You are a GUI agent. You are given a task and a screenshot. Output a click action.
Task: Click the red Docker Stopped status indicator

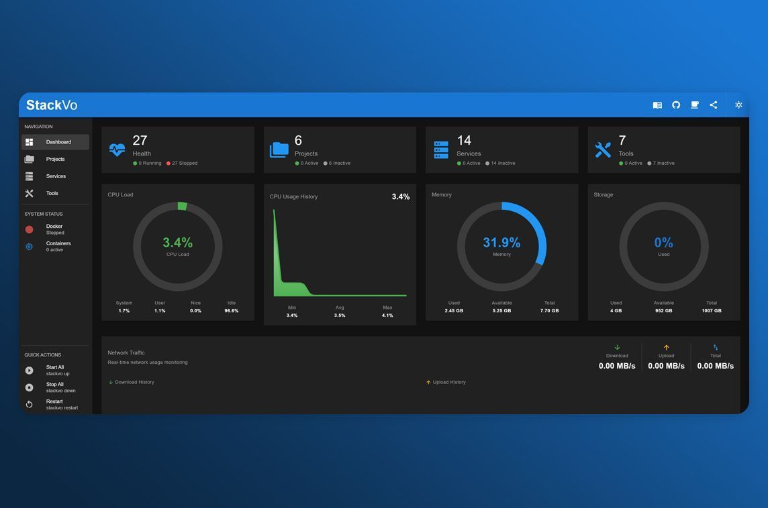pyautogui.click(x=30, y=230)
